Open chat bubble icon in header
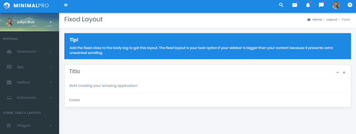This screenshot has height=134, width=356. pyautogui.click(x=321, y=5)
